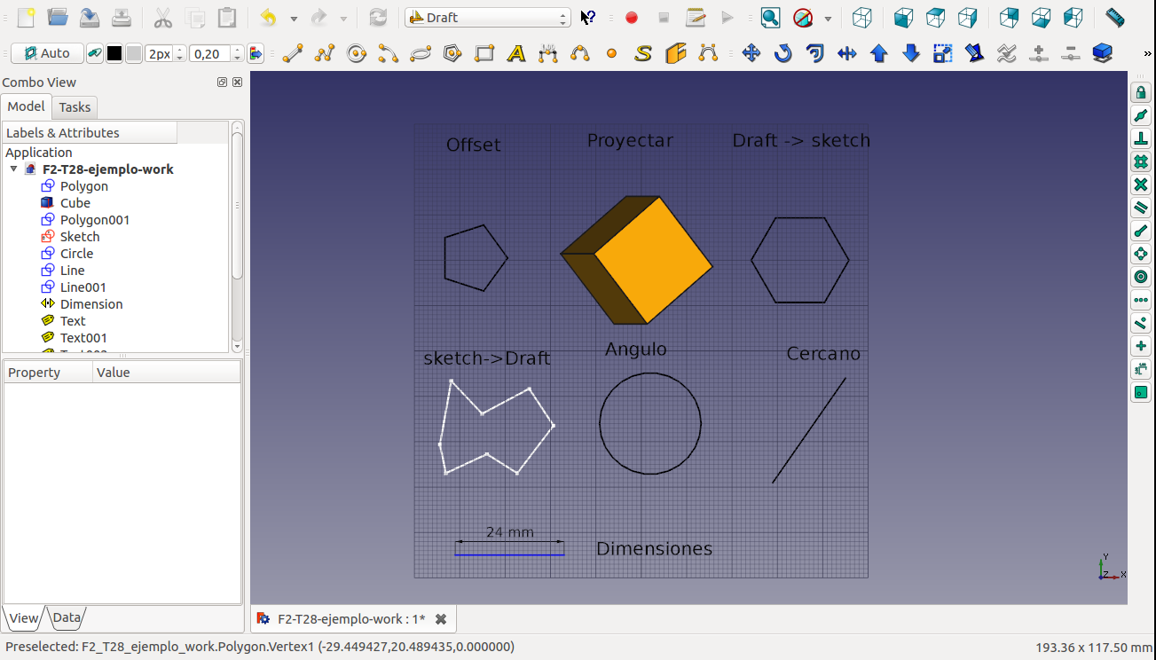Toggle snap to perpendicular

pyautogui.click(x=1141, y=139)
